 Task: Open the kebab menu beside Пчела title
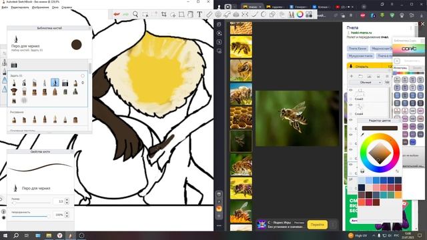pyautogui.click(x=411, y=28)
